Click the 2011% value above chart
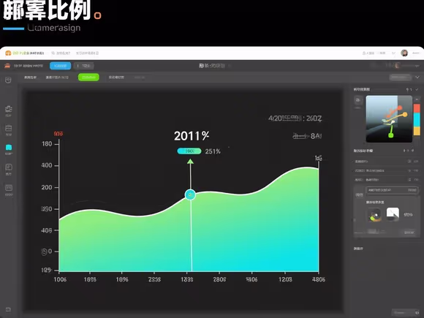Screen dimensions: 424x318 coord(192,136)
